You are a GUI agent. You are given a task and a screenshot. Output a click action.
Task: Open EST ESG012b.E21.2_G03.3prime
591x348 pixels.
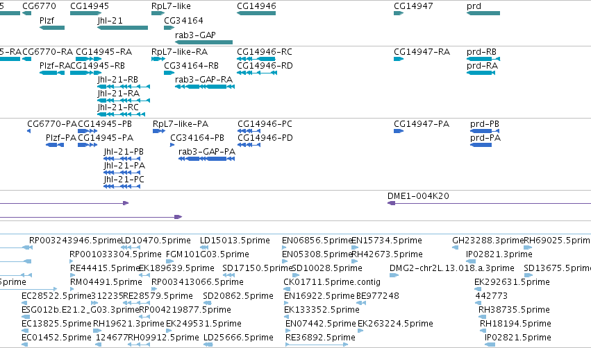(81, 310)
